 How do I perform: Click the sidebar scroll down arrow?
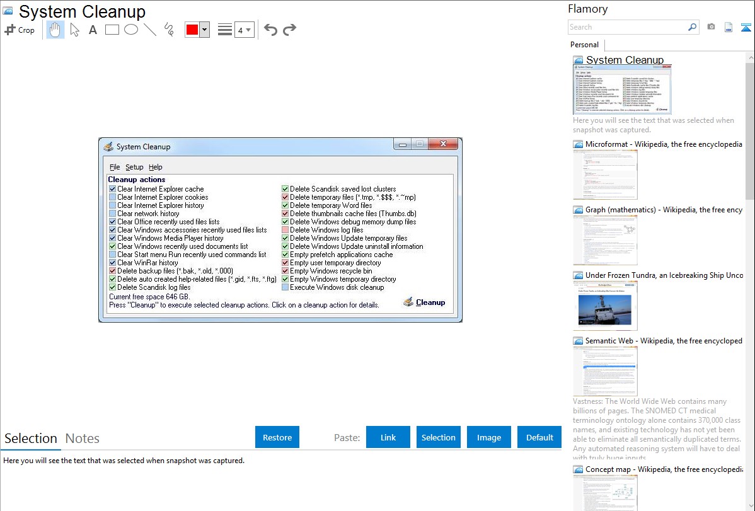coord(750,506)
